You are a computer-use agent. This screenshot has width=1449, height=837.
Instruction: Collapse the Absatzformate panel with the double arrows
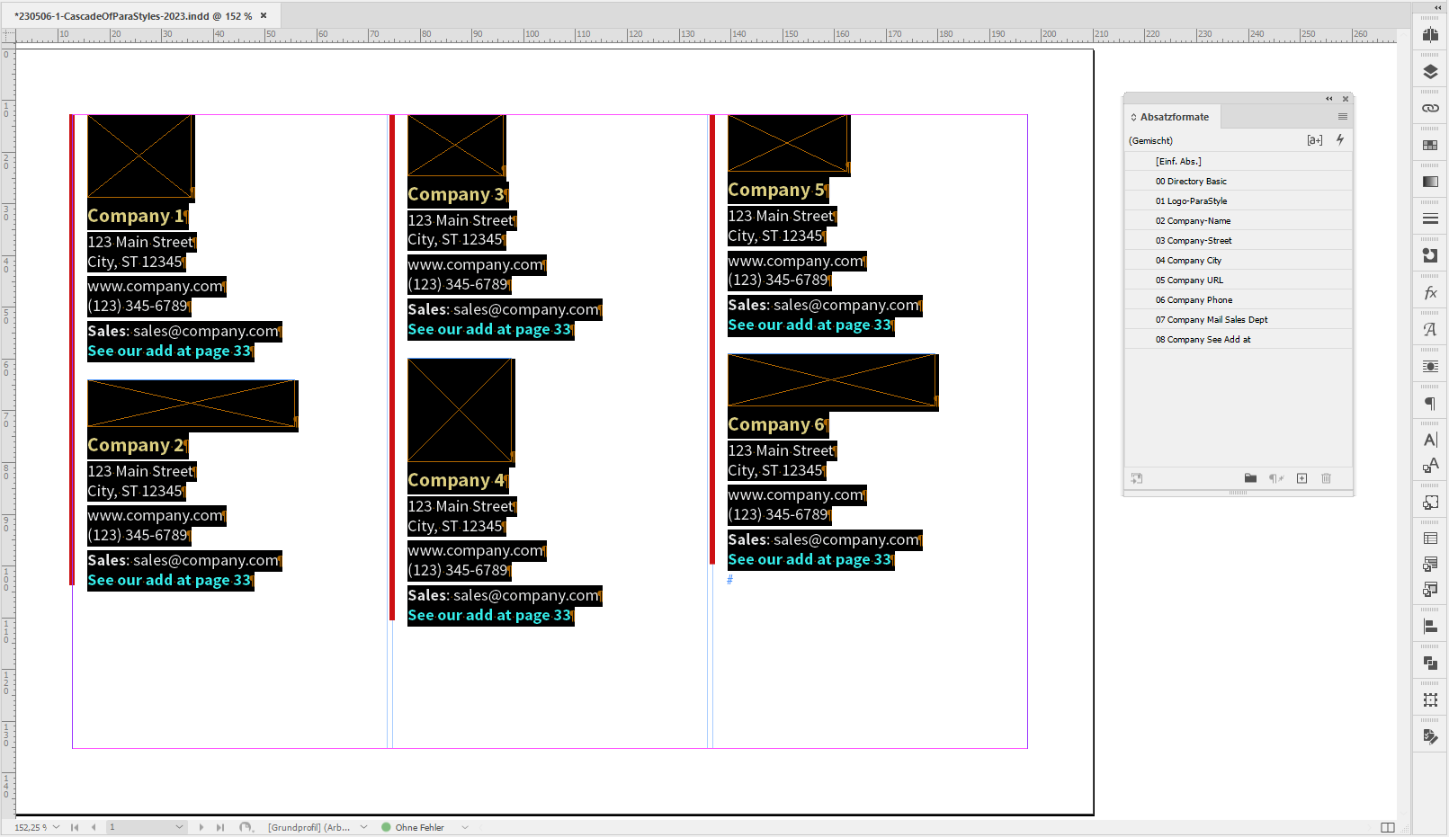pyautogui.click(x=1329, y=99)
